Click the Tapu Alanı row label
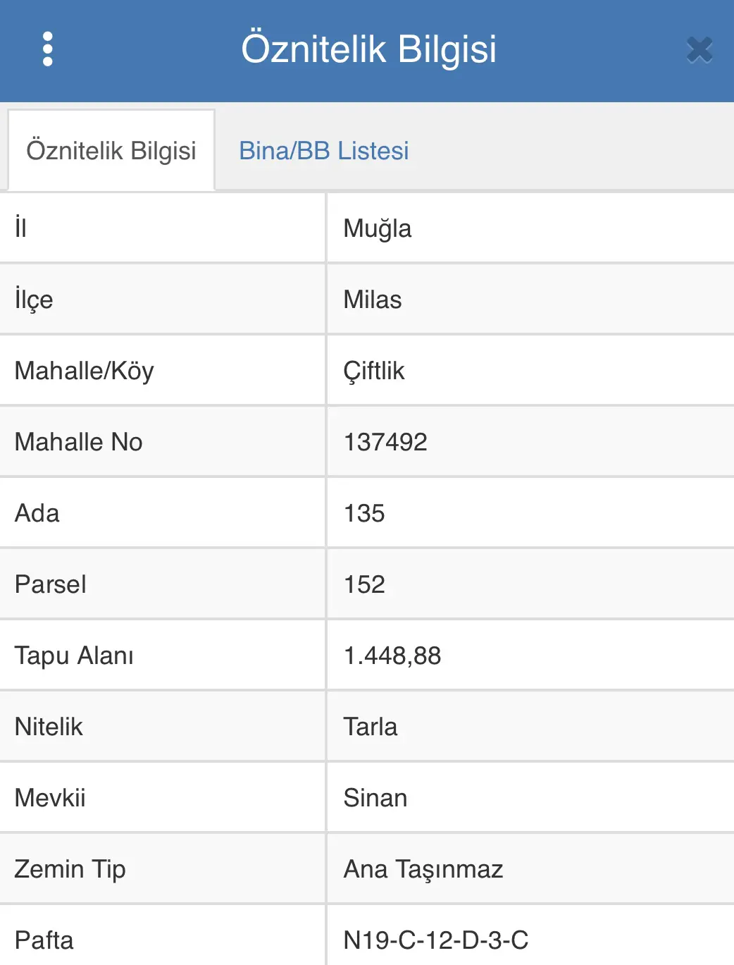This screenshot has height=965, width=734. [74, 656]
